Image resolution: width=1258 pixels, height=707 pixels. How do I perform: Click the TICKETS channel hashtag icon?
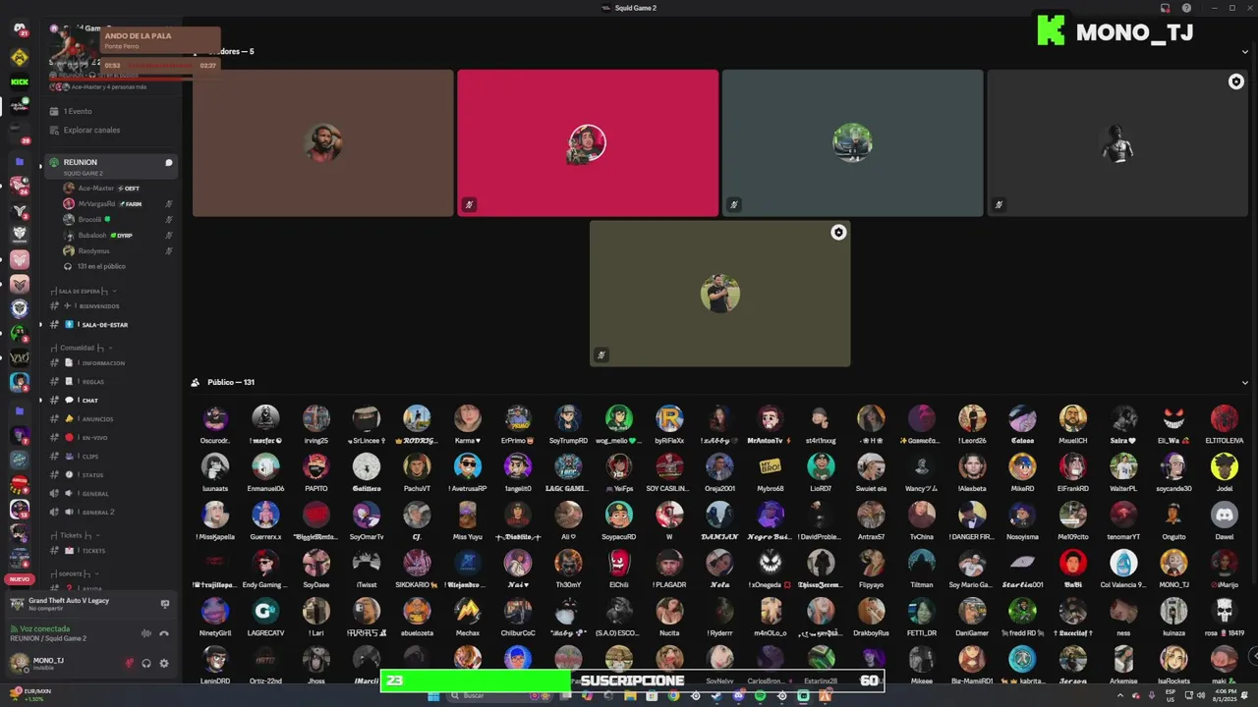(55, 551)
